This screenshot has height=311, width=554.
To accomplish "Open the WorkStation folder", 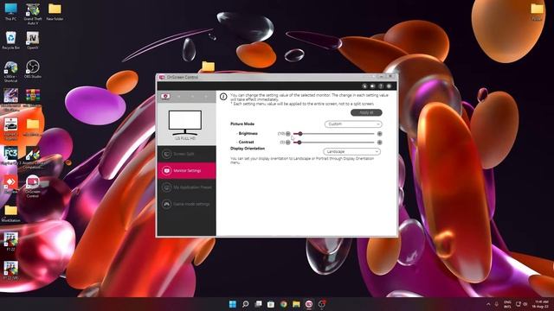I will pos(10,213).
